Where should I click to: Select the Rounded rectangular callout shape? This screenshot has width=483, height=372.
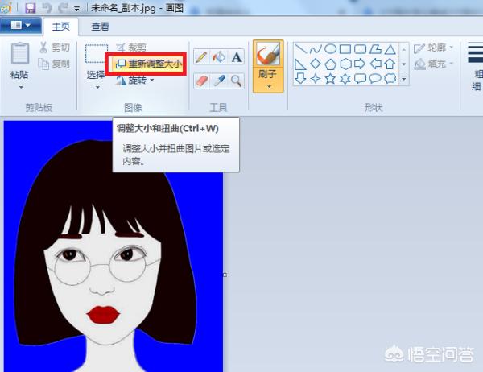tap(360, 79)
